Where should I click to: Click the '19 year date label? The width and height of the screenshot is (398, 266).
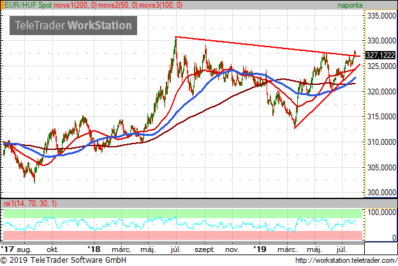[x=260, y=249]
